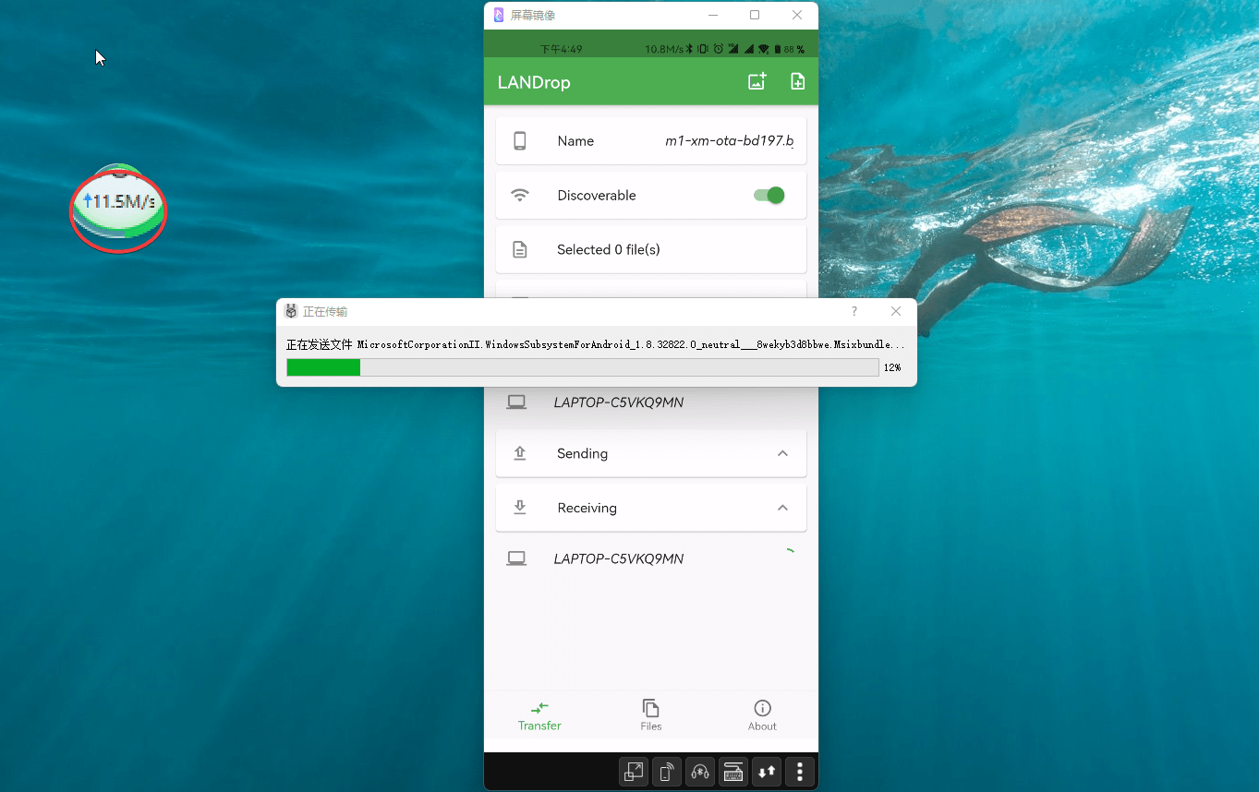Viewport: 1259px width, 792px height.
Task: Open the three-dot more menu in mirror toolbar
Action: point(800,772)
